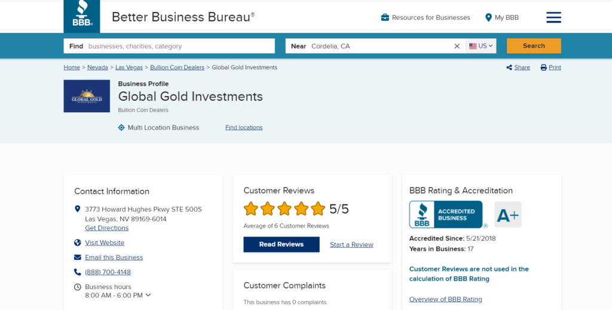Click the Print link
The image size is (612, 310).
point(555,67)
